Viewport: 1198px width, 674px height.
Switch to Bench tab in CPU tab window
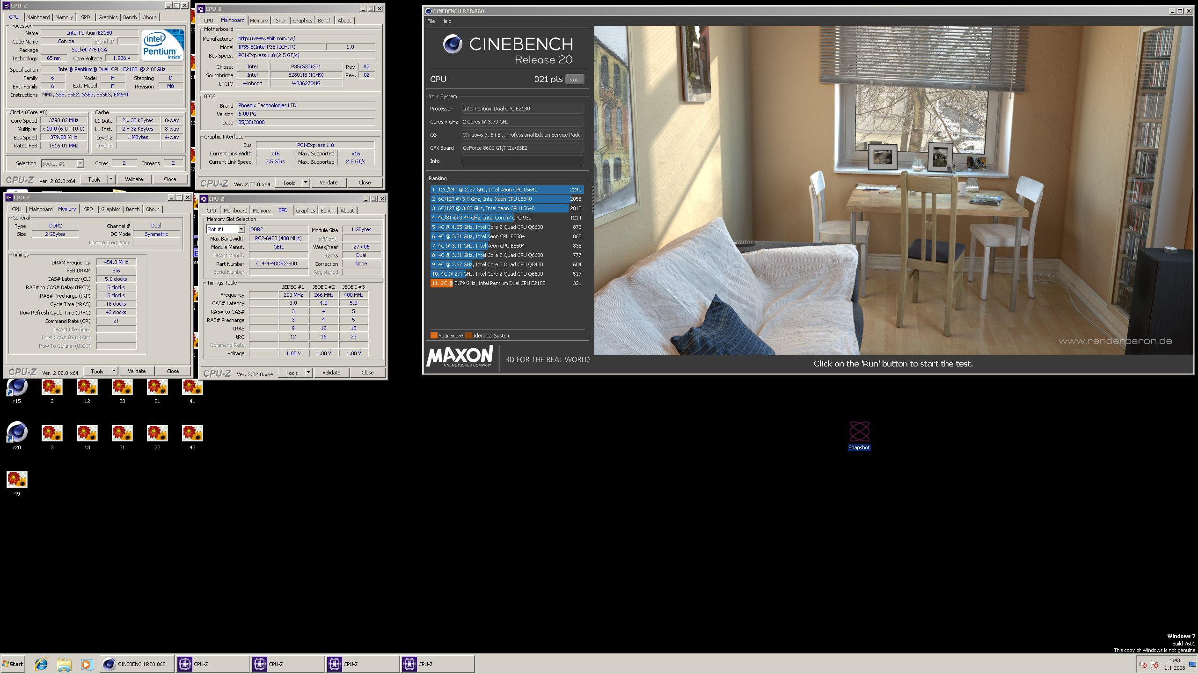click(130, 17)
